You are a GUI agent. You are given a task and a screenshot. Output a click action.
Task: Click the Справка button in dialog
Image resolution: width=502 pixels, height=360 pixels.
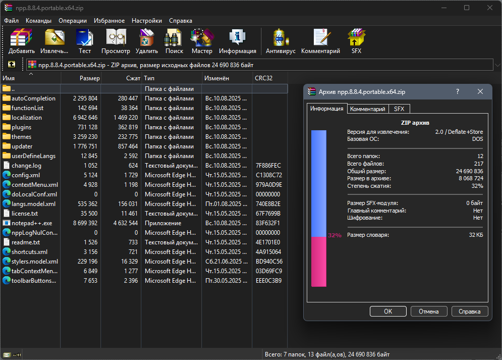coord(470,312)
